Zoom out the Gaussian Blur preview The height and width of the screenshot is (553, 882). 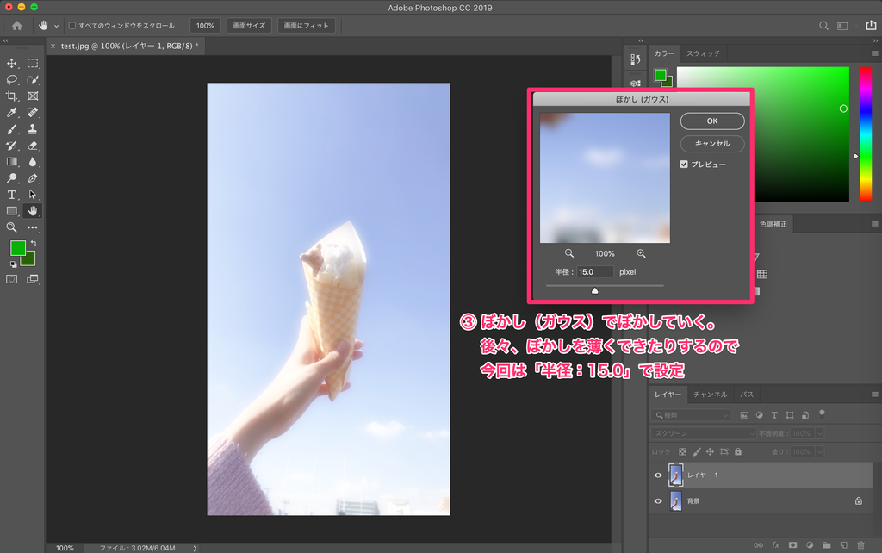[569, 253]
